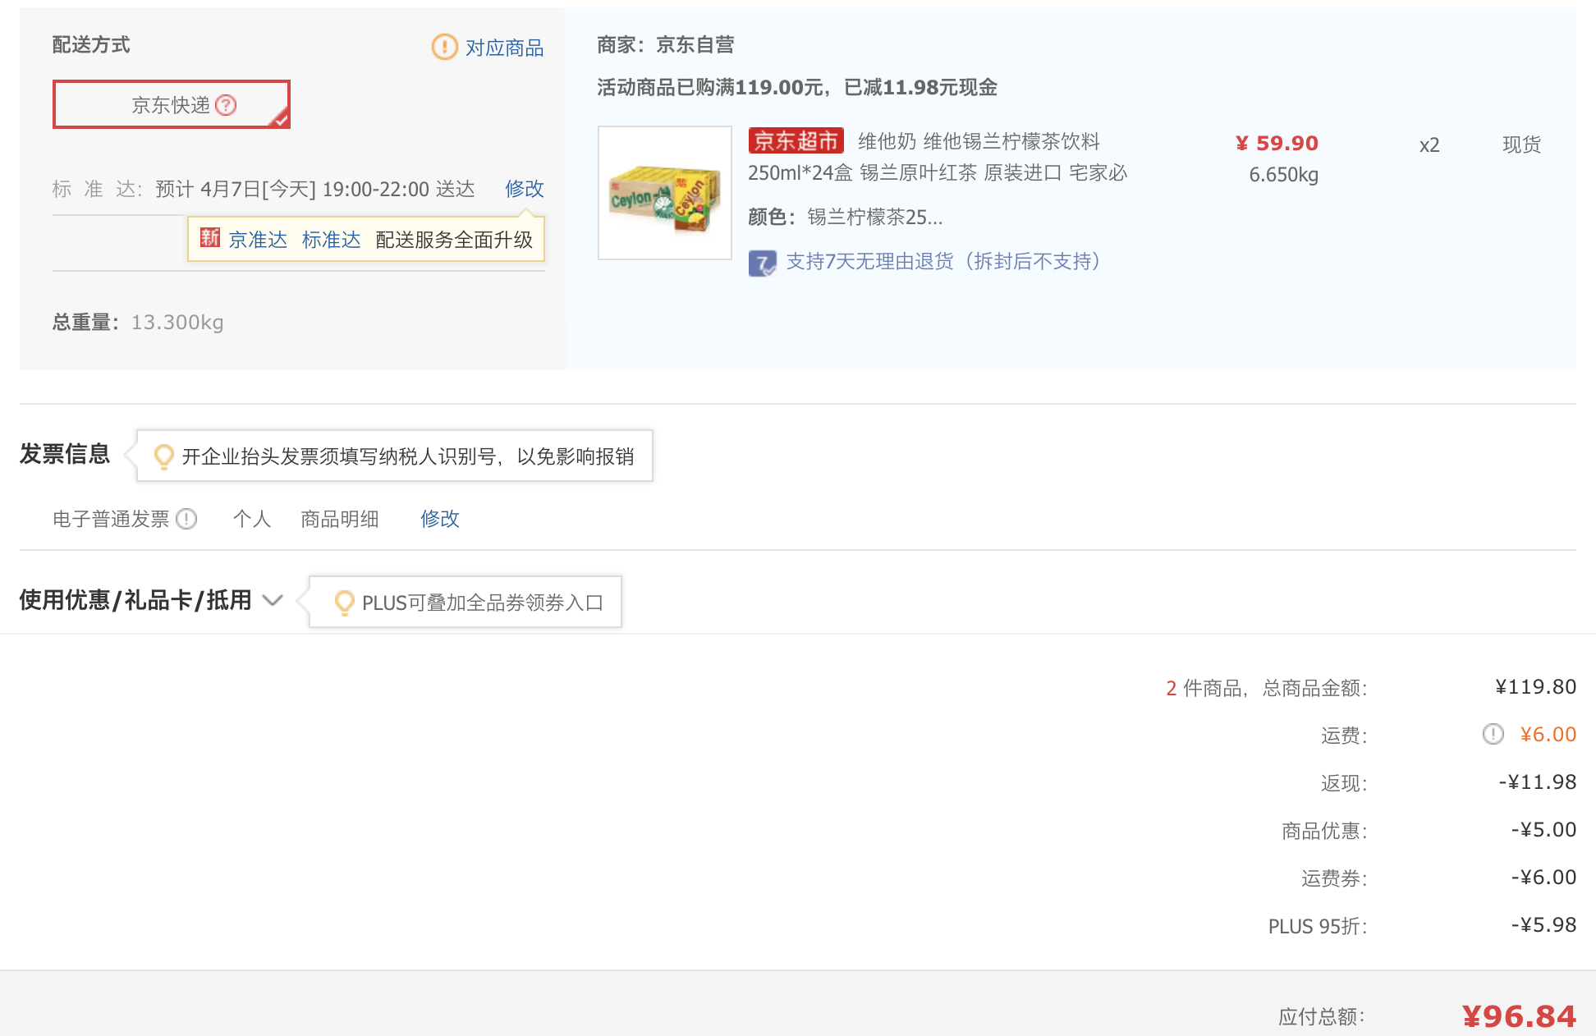The height and width of the screenshot is (1036, 1596).
Task: Click the quantity x2 text
Action: tap(1429, 145)
